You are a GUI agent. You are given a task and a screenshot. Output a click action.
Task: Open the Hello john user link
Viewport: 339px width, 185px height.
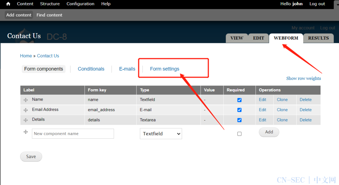pyautogui.click(x=291, y=4)
